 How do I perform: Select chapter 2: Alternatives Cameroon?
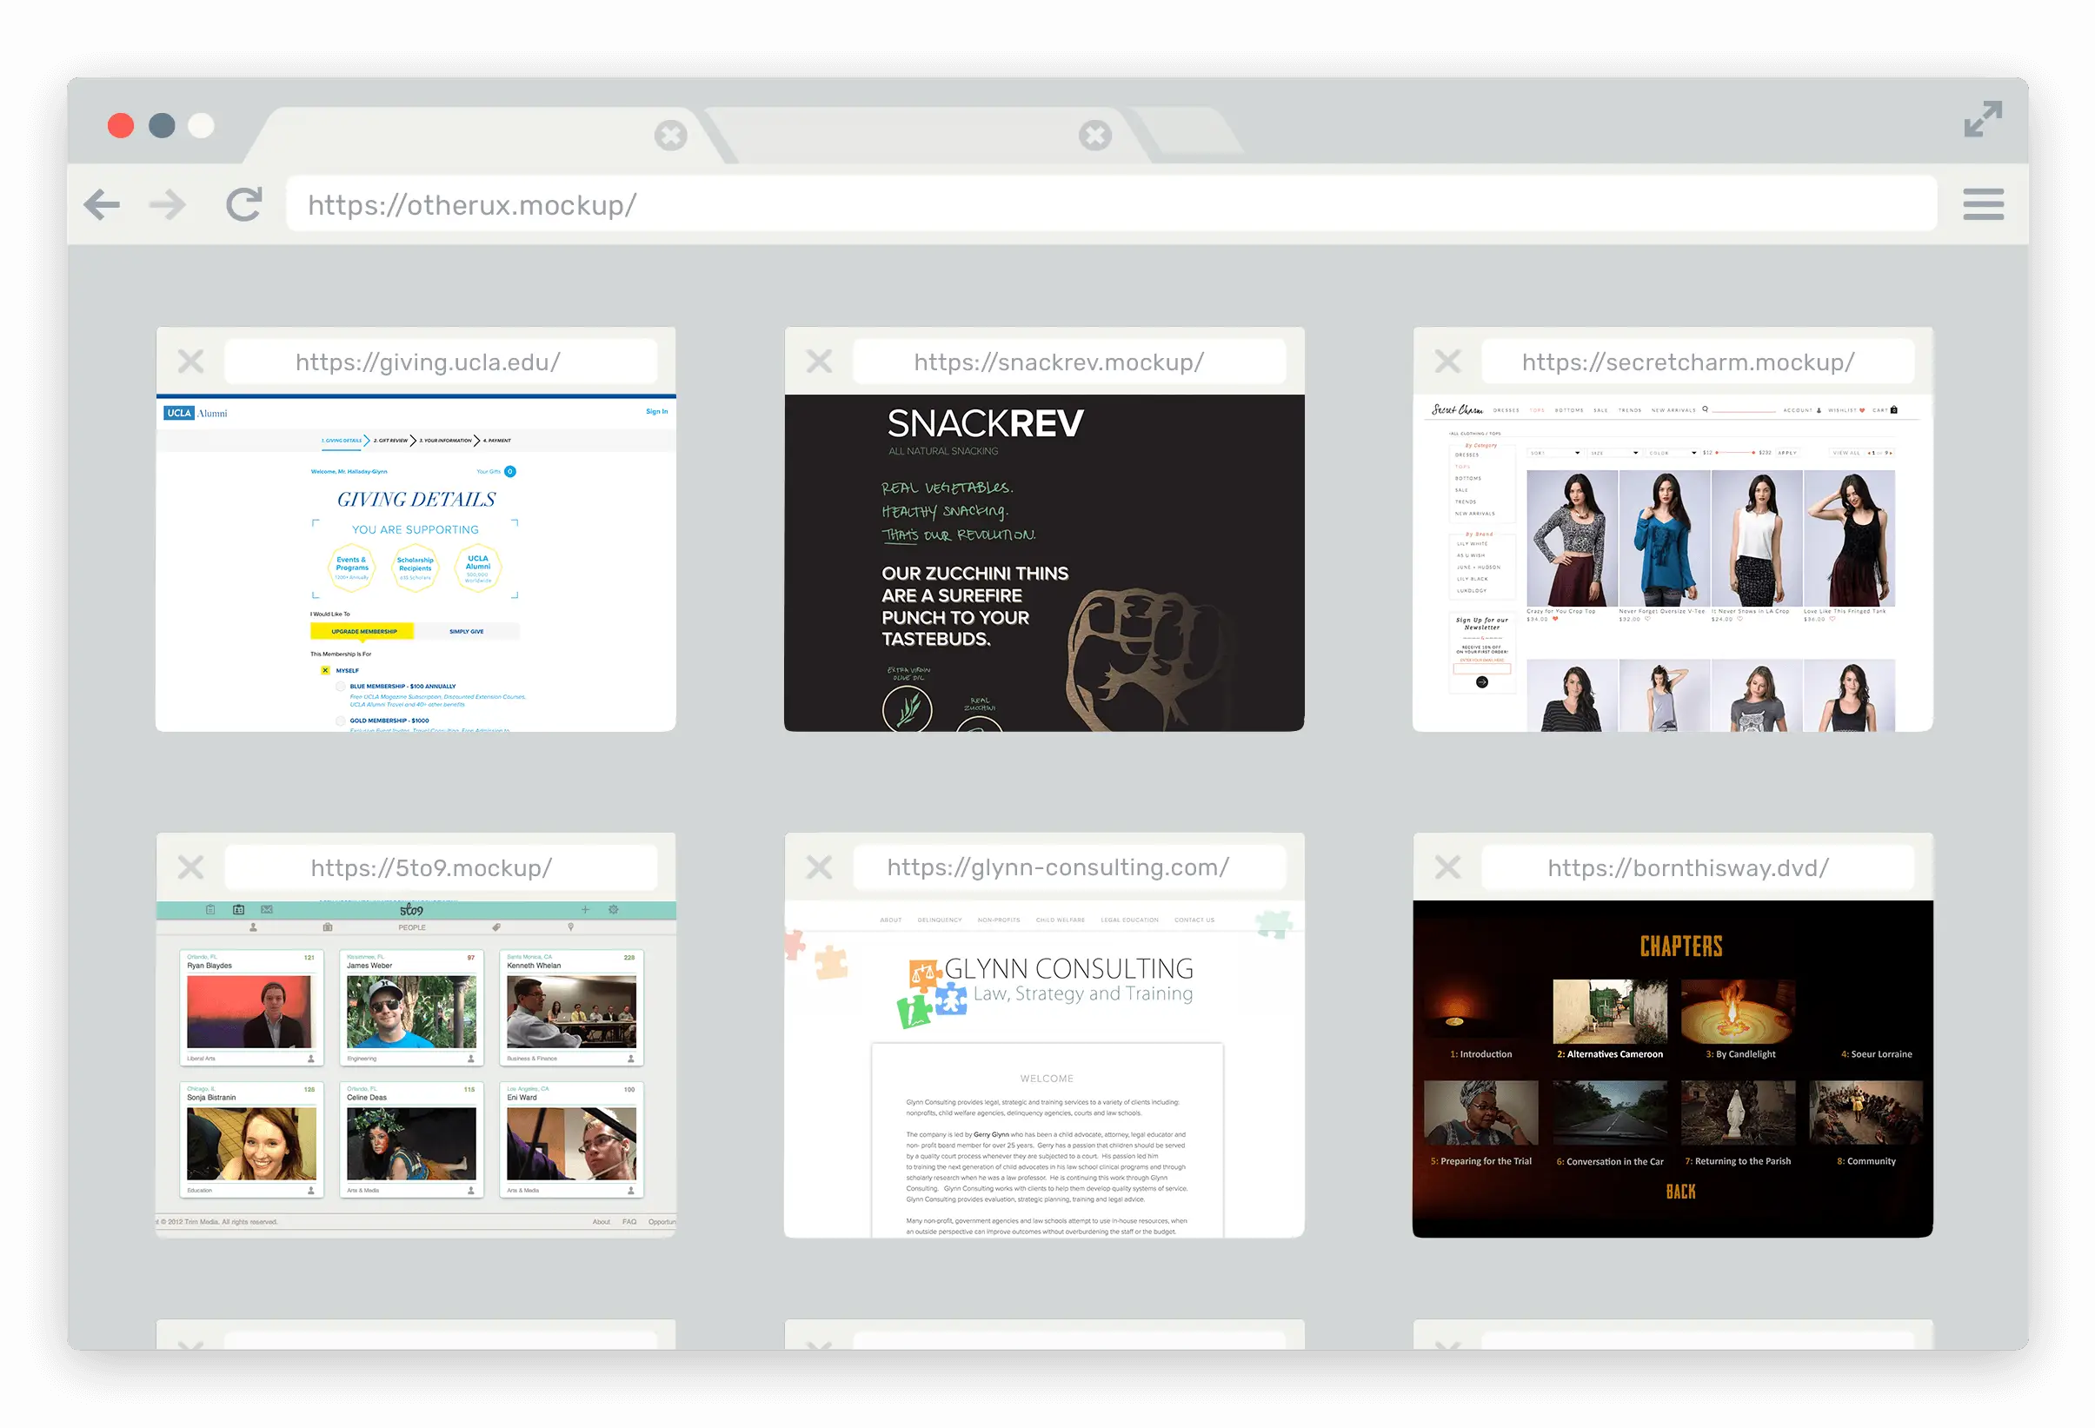click(x=1610, y=1020)
